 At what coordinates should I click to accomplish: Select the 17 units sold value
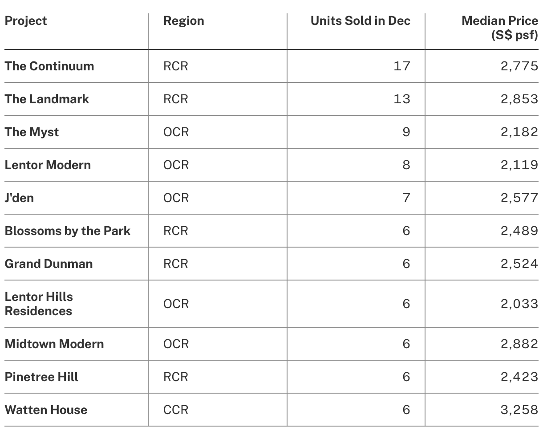[401, 66]
